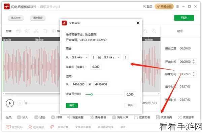Click the 添加文件 button
The image size is (202, 133).
click(x=16, y=18)
